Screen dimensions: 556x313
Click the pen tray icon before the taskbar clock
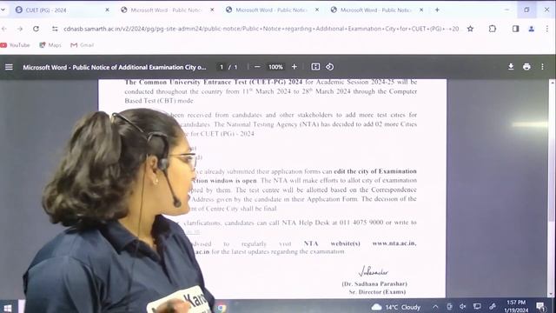pyautogui.click(x=493, y=306)
